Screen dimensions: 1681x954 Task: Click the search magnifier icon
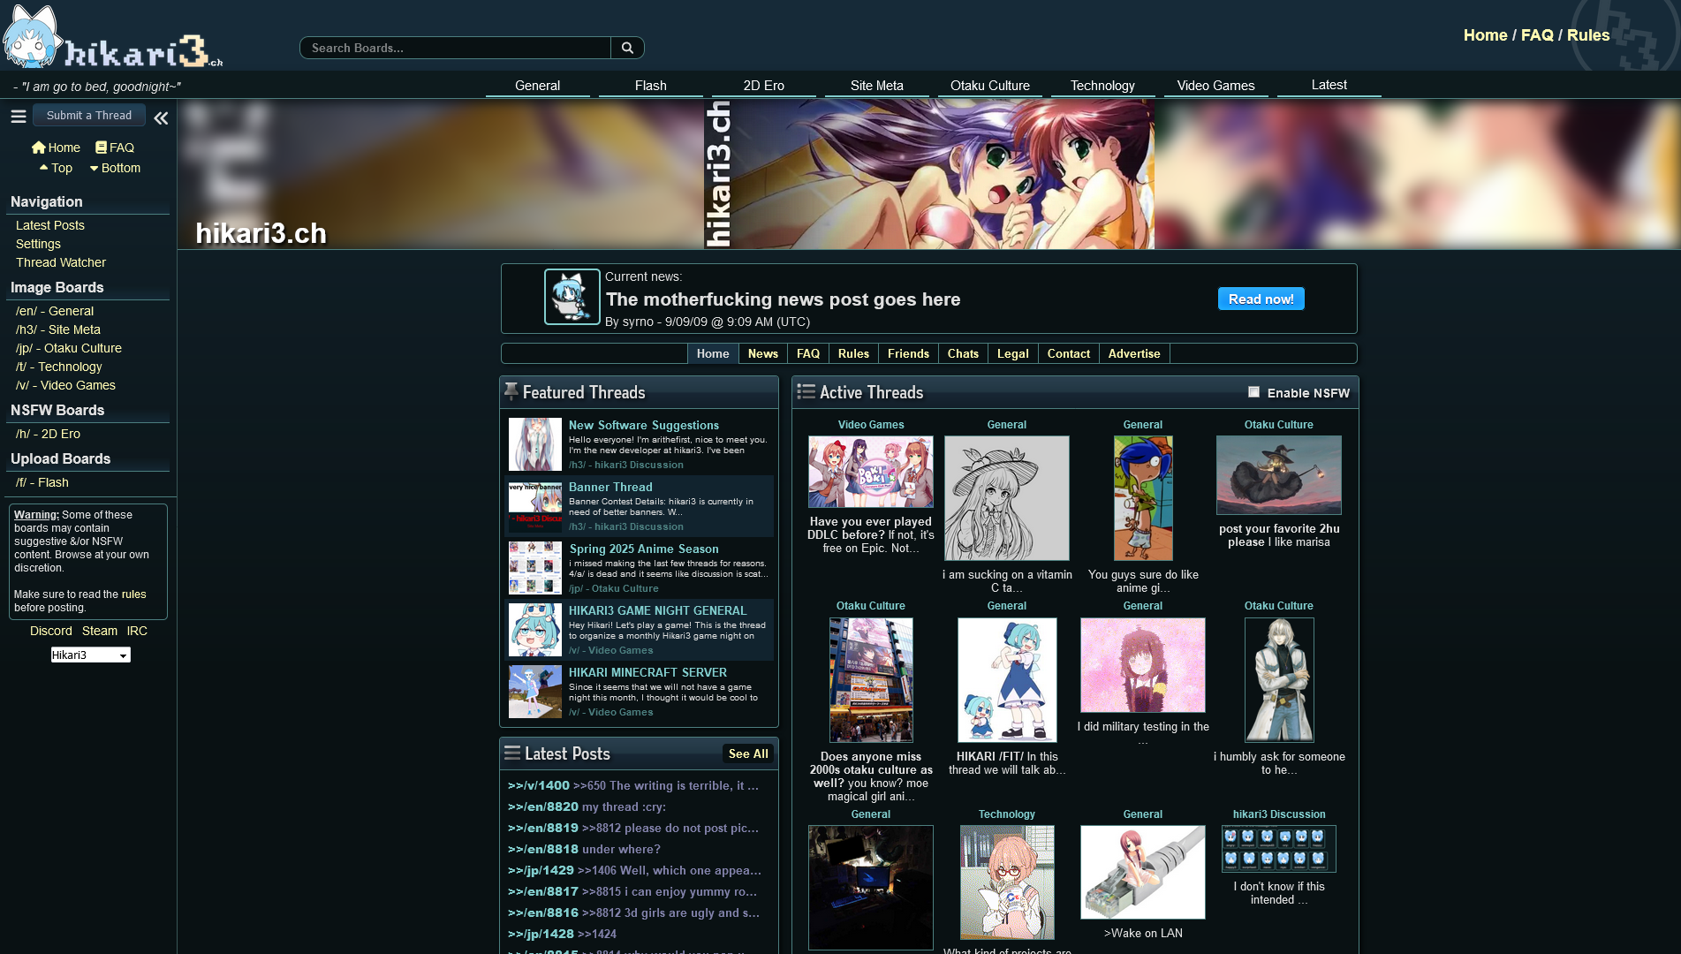point(627,48)
